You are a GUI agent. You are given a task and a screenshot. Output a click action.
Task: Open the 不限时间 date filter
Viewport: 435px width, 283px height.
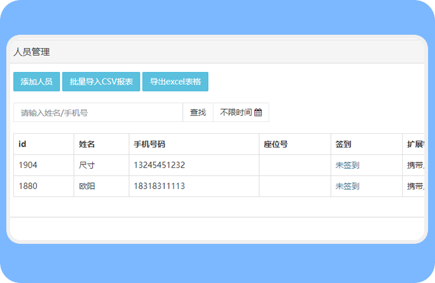(x=241, y=112)
